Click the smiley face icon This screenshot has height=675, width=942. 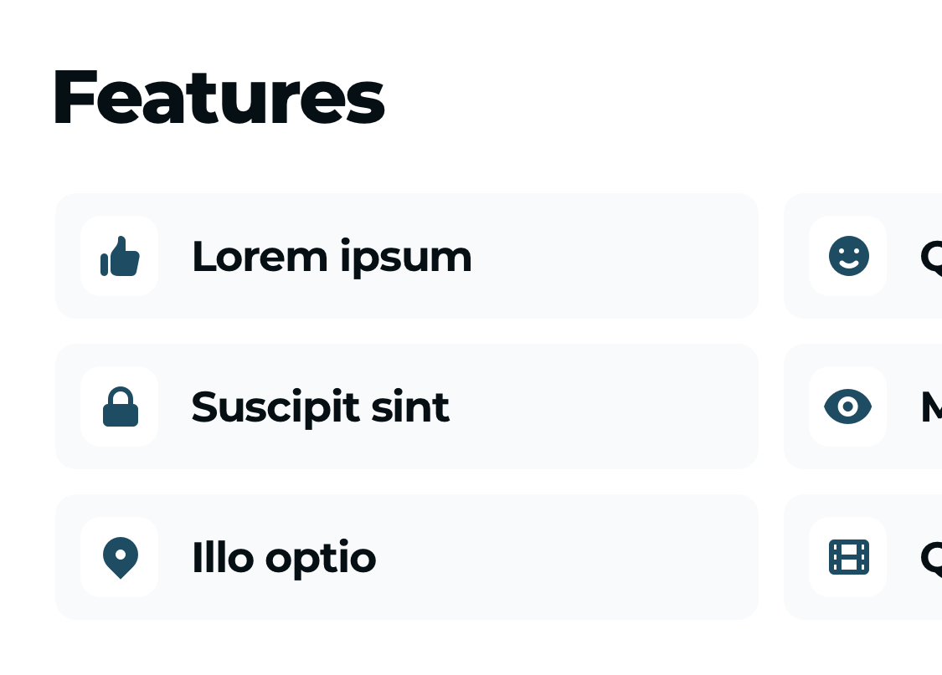(848, 256)
